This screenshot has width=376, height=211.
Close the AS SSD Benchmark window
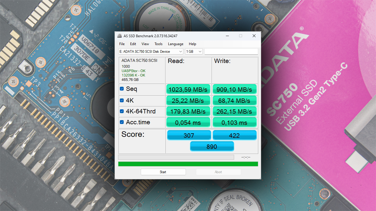(x=254, y=36)
